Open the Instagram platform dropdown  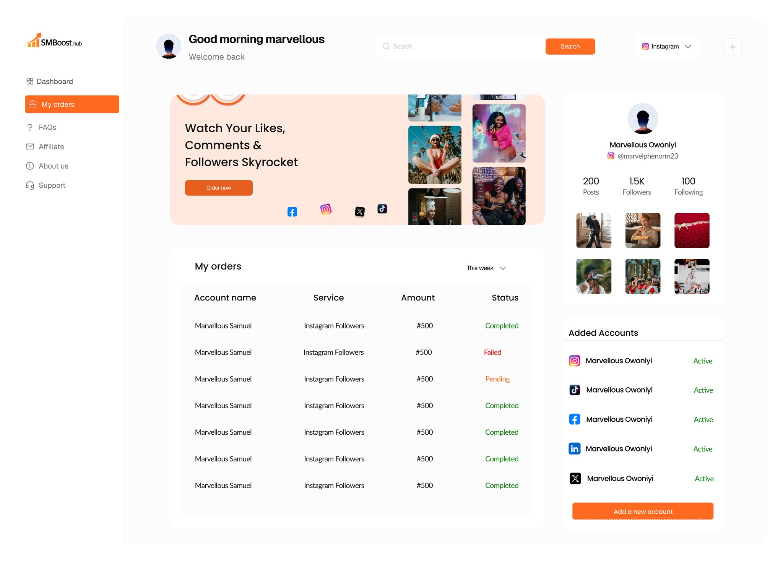tap(667, 47)
